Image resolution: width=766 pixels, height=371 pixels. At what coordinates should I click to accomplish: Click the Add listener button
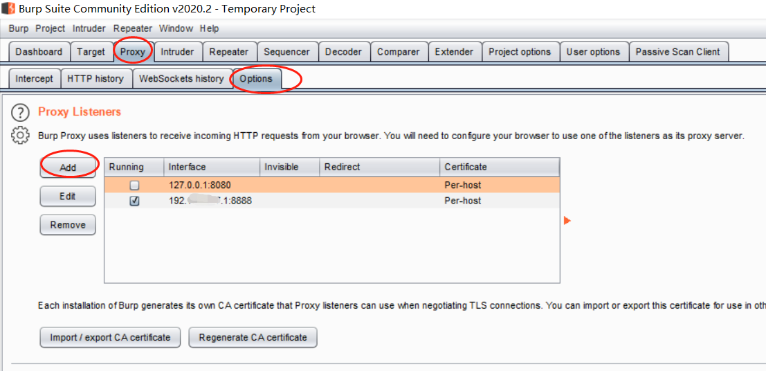point(68,168)
